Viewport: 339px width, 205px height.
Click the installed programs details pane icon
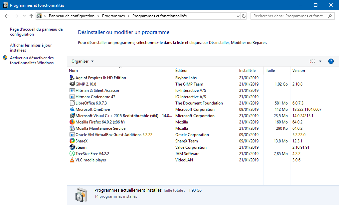click(x=82, y=194)
